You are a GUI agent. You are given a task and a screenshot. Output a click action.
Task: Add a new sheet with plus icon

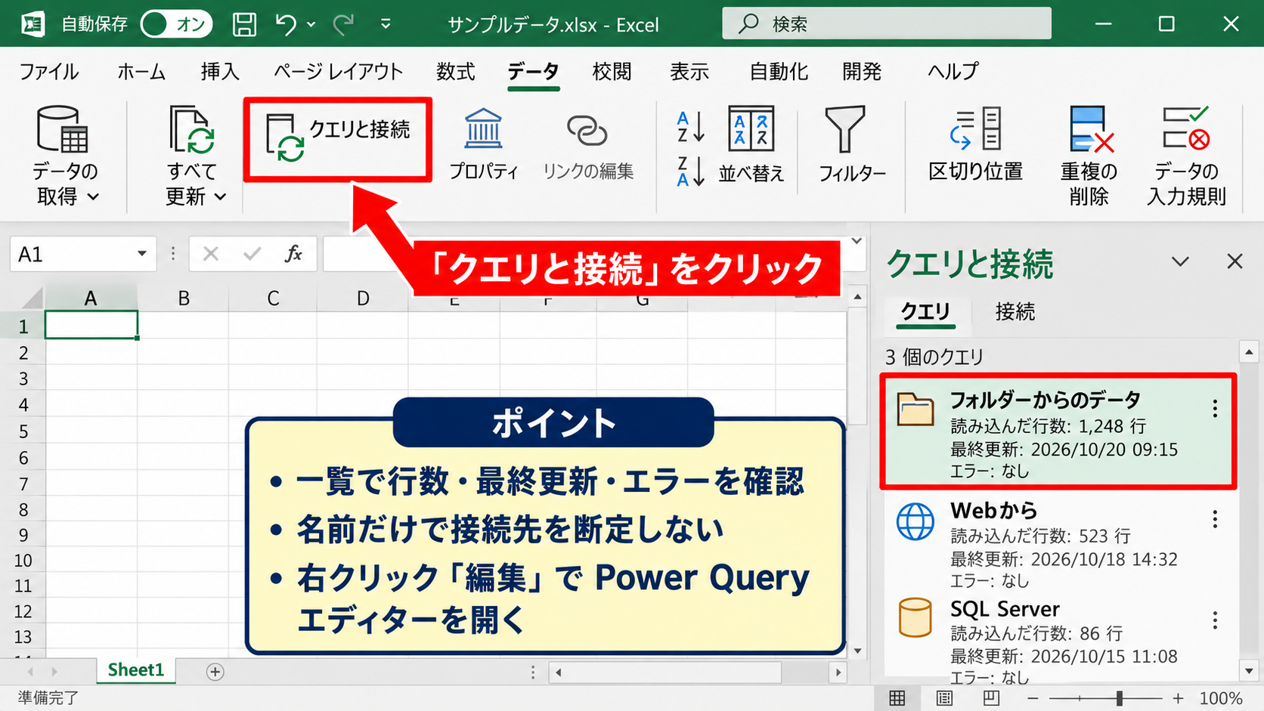click(x=215, y=672)
